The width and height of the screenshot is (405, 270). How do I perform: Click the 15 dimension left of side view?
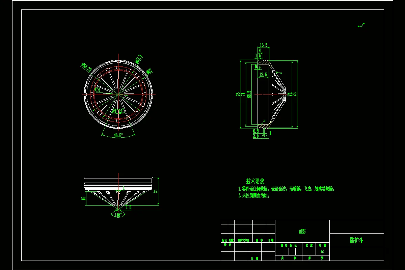click(x=83, y=199)
